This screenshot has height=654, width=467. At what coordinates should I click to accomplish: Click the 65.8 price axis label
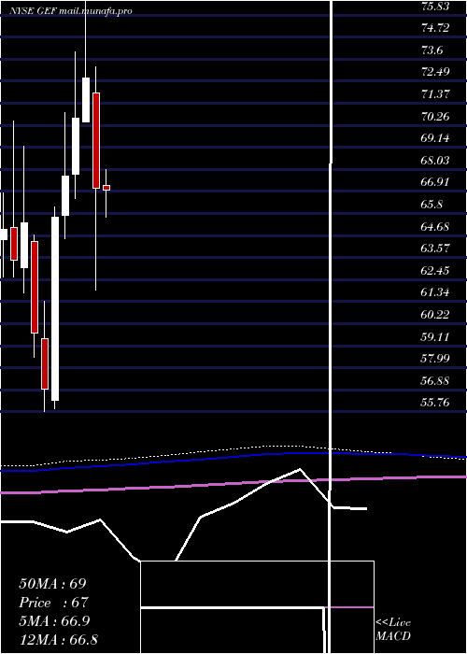click(432, 205)
